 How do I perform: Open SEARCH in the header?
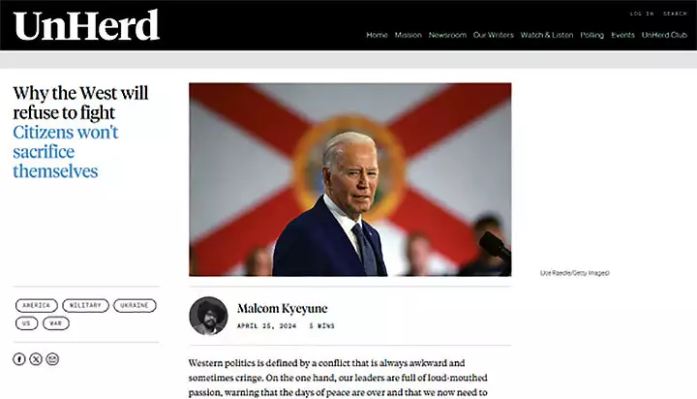click(676, 14)
